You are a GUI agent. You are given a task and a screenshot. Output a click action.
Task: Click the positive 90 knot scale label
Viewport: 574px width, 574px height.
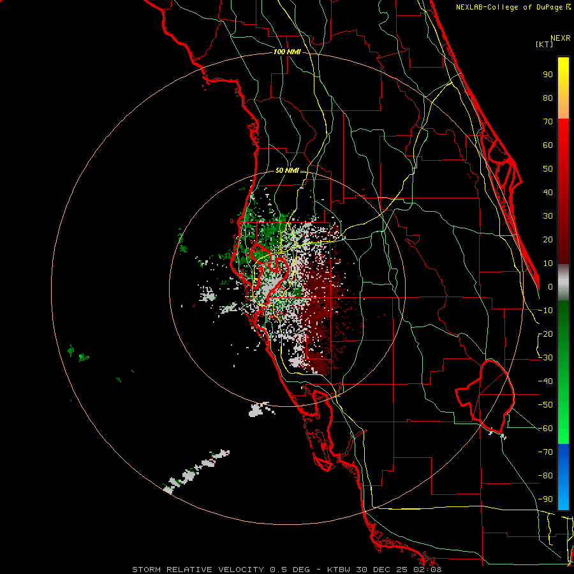coord(548,75)
